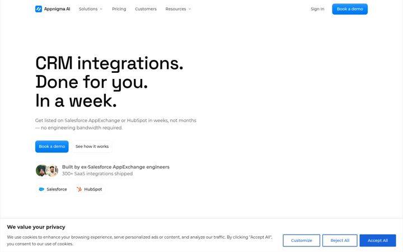Click 'We value your privacy' heading
The height and width of the screenshot is (252, 403).
tap(36, 227)
